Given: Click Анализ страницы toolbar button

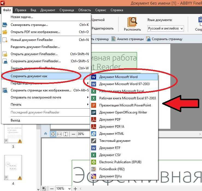Looking at the screenshot, I should 127,39.
